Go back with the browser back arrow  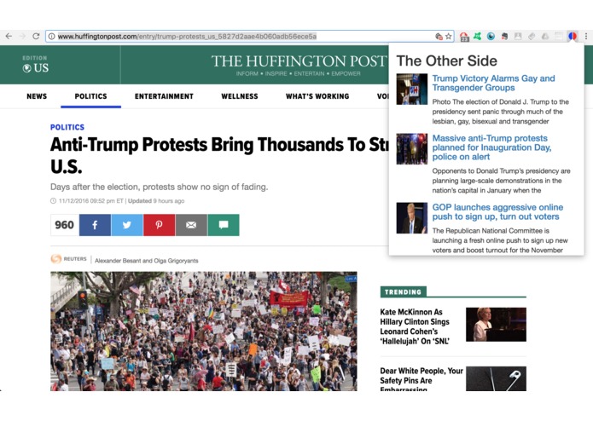point(9,37)
